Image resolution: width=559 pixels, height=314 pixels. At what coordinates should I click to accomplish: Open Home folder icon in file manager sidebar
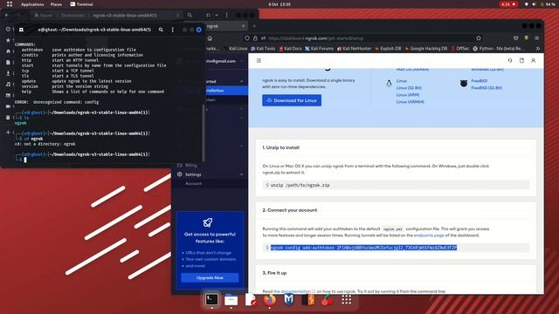(x=8, y=51)
